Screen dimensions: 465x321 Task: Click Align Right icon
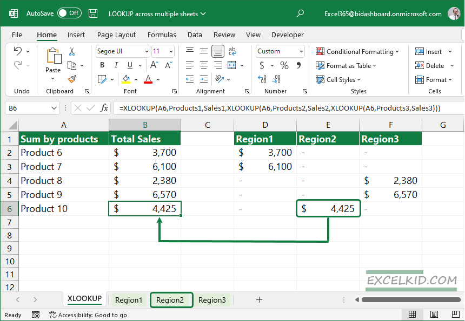click(x=218, y=65)
